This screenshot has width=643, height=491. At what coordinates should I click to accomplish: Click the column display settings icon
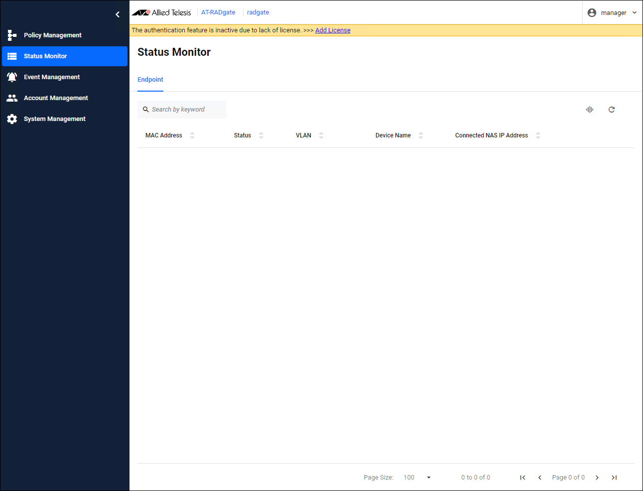590,110
